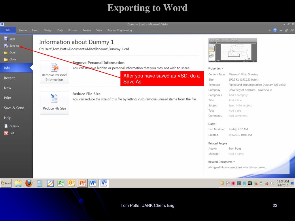Open the Data ribbon tab
The height and width of the screenshot is (221, 295).
(60, 30)
